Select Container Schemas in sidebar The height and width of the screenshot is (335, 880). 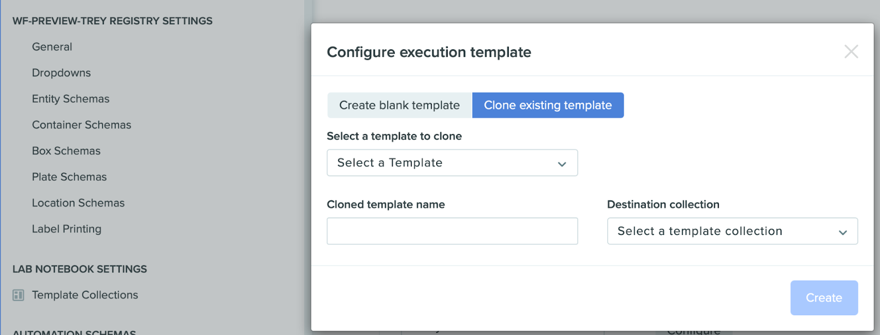(x=81, y=125)
